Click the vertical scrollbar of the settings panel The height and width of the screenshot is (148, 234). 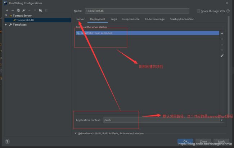(x=229, y=65)
